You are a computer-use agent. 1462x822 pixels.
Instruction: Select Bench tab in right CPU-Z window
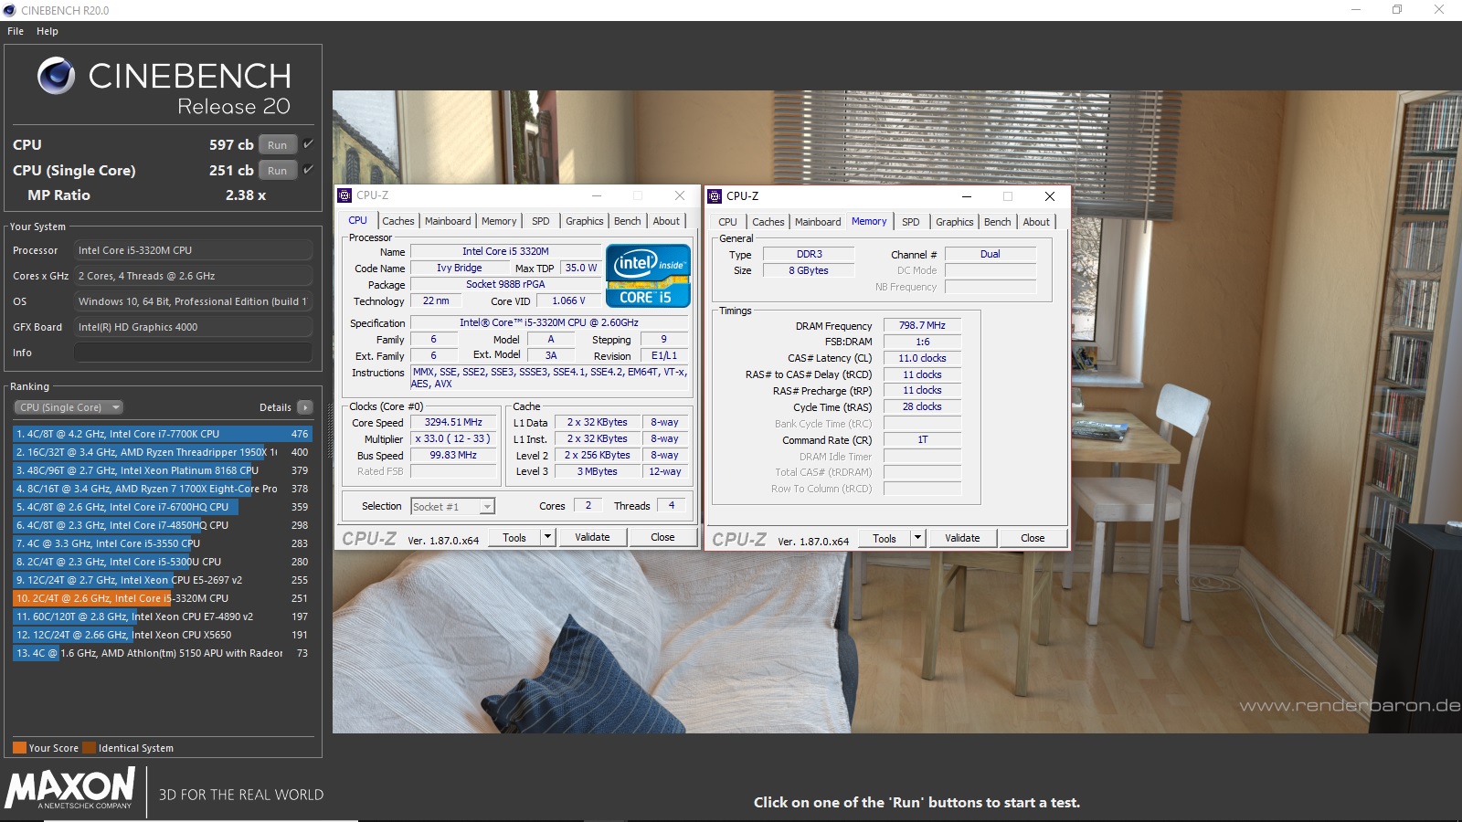(x=998, y=222)
